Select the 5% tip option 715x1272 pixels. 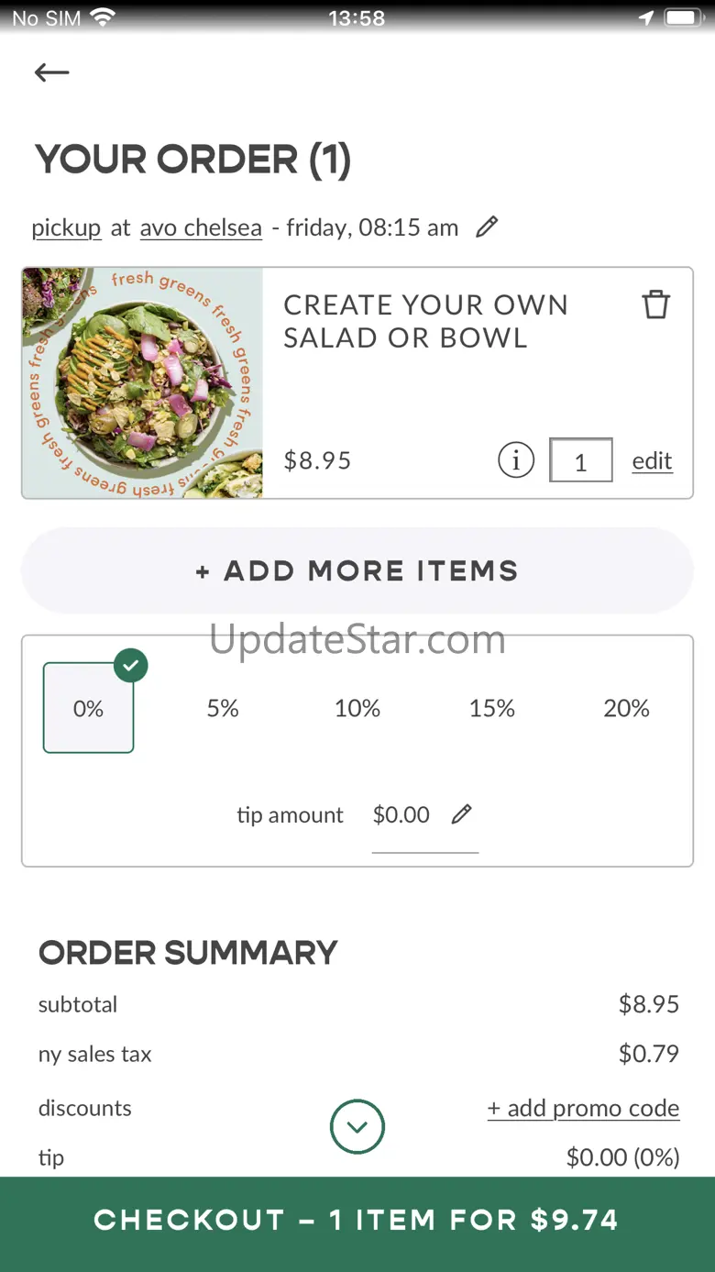point(223,708)
